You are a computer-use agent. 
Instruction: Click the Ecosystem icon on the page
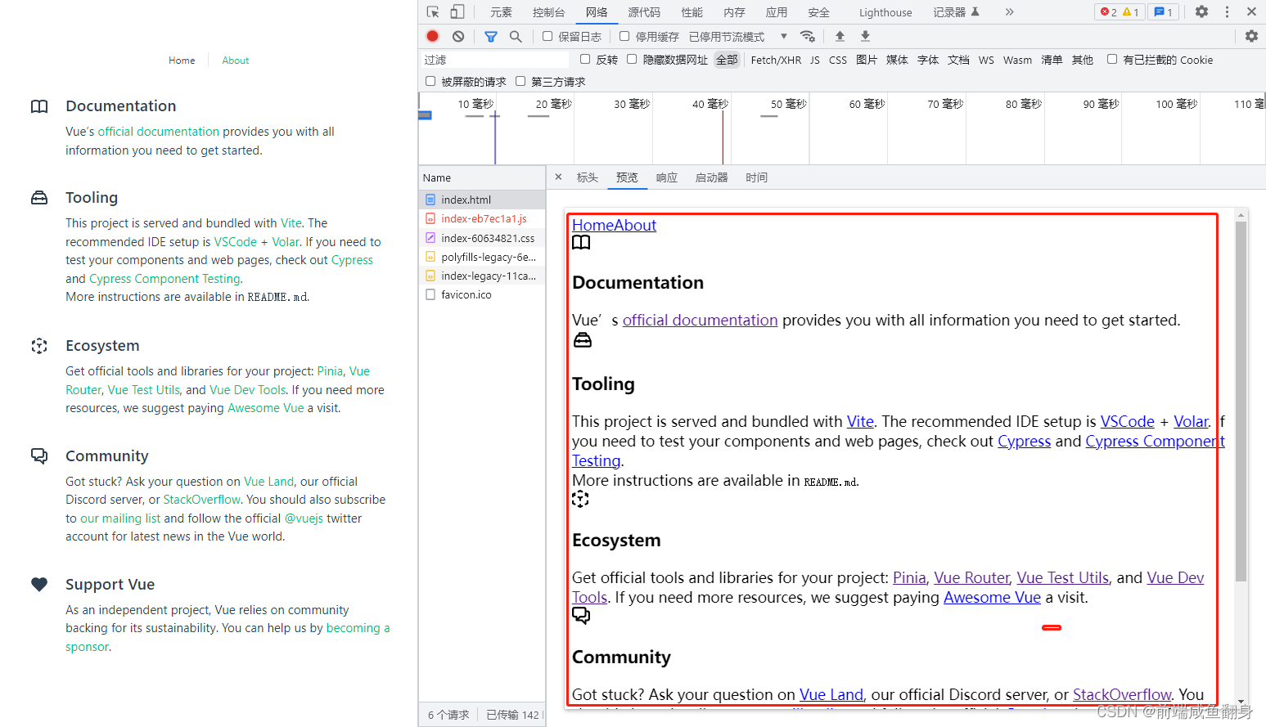[39, 346]
